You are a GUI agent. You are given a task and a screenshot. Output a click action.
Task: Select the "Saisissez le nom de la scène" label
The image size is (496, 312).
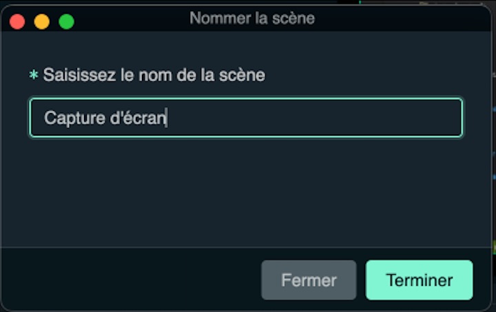(154, 75)
